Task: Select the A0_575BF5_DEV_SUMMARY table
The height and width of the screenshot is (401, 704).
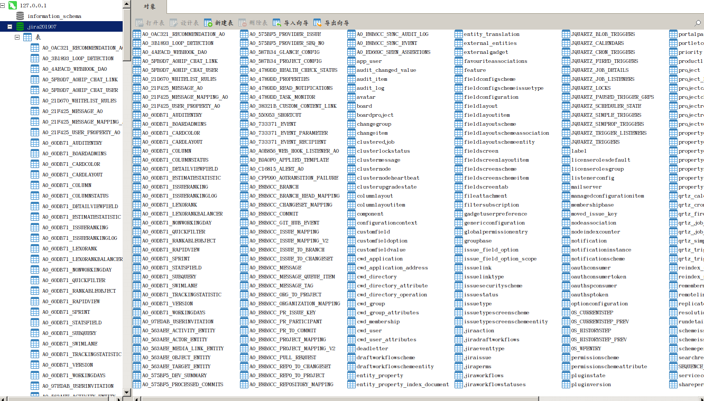Action: (174, 376)
